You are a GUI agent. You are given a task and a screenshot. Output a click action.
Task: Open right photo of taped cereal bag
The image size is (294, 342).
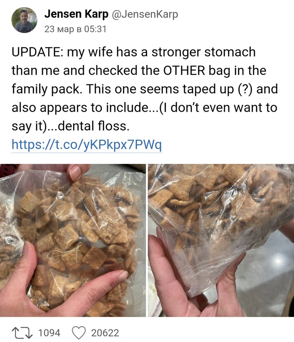tap(221, 240)
